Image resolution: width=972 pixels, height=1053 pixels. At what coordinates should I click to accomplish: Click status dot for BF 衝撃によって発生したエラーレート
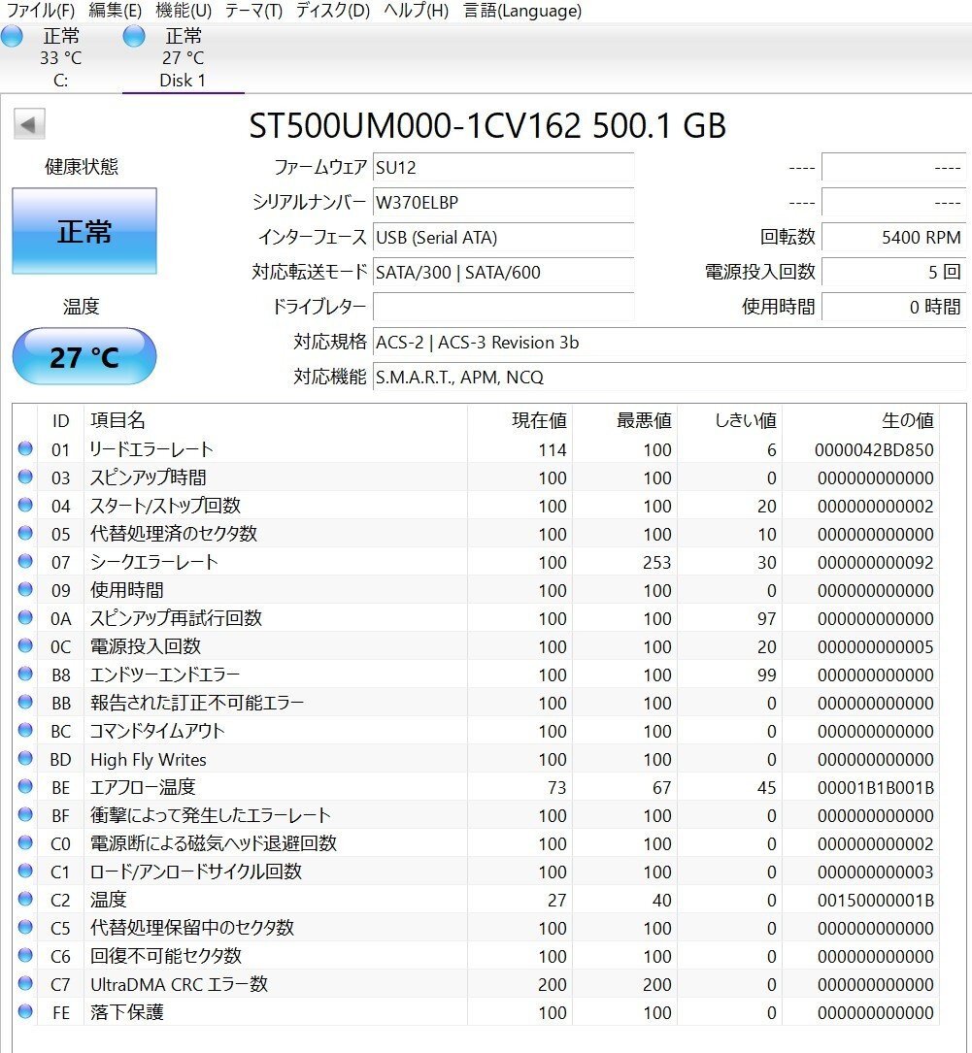tap(25, 814)
